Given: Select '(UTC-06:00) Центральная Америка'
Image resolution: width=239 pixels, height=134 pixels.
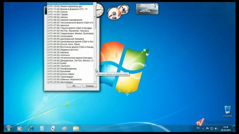Looking at the screenshot, I should [70, 39].
